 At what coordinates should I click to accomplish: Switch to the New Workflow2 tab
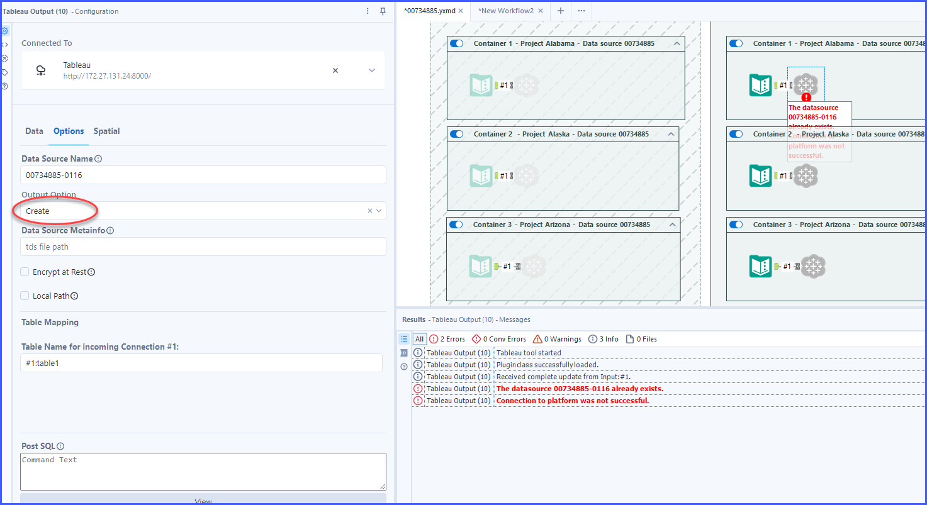click(506, 11)
